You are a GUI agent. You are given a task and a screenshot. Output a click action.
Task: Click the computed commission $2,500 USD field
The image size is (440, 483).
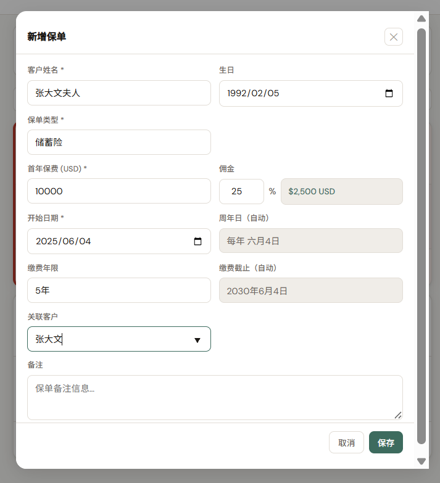point(342,191)
